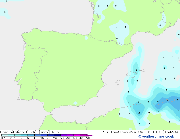The height and width of the screenshot is (139, 180).
Task: Select the 20–25 mm dark blue swatch
Action: click(51, 135)
